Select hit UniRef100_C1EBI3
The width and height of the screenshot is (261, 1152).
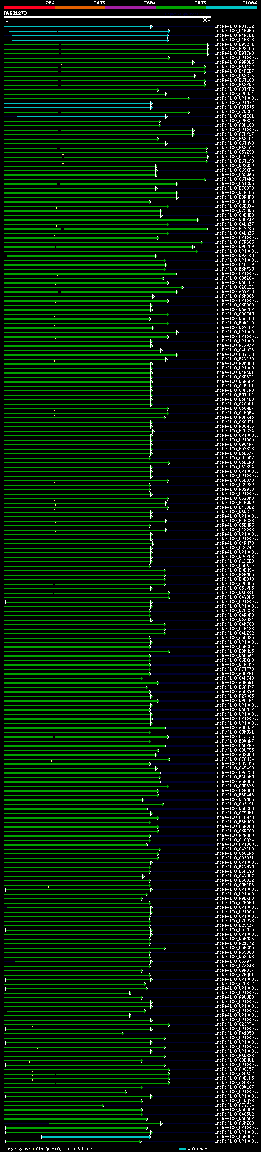pos(234,40)
